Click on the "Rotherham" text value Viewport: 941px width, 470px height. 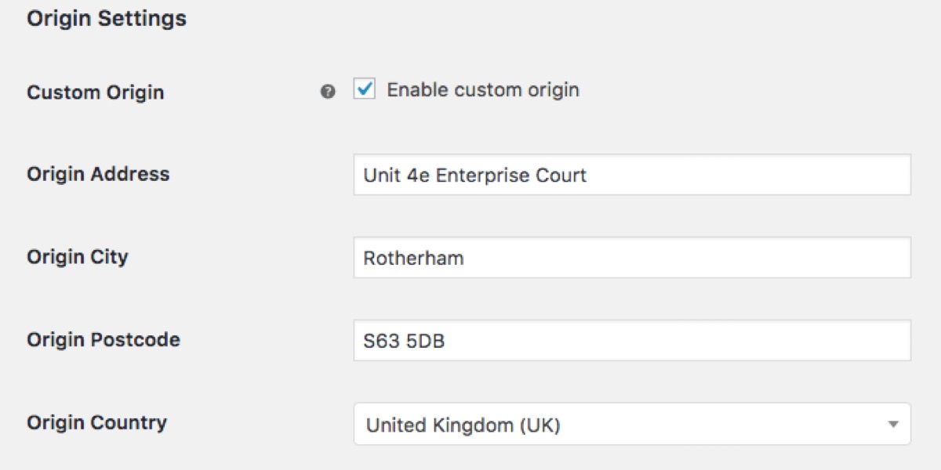(413, 258)
